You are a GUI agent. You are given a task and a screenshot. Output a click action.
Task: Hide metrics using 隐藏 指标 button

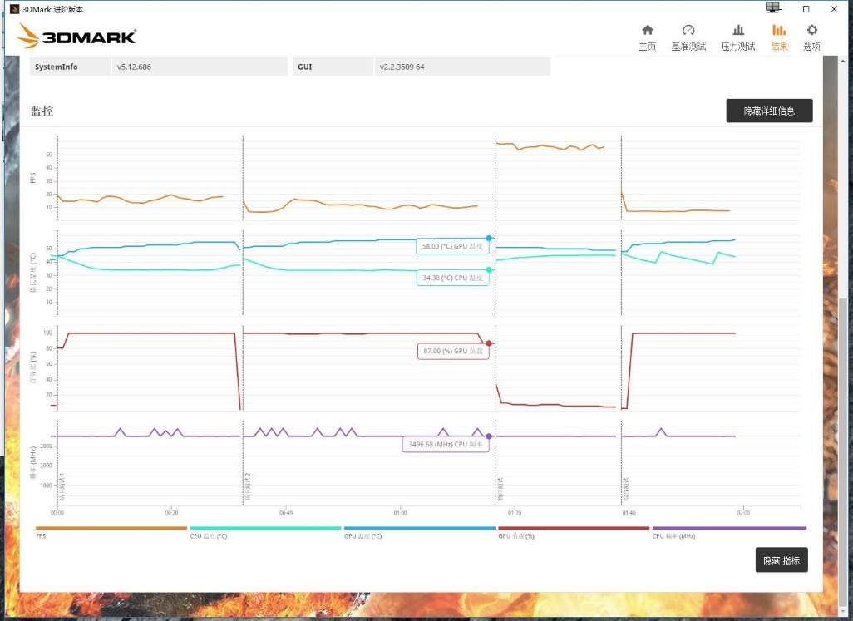click(x=781, y=559)
